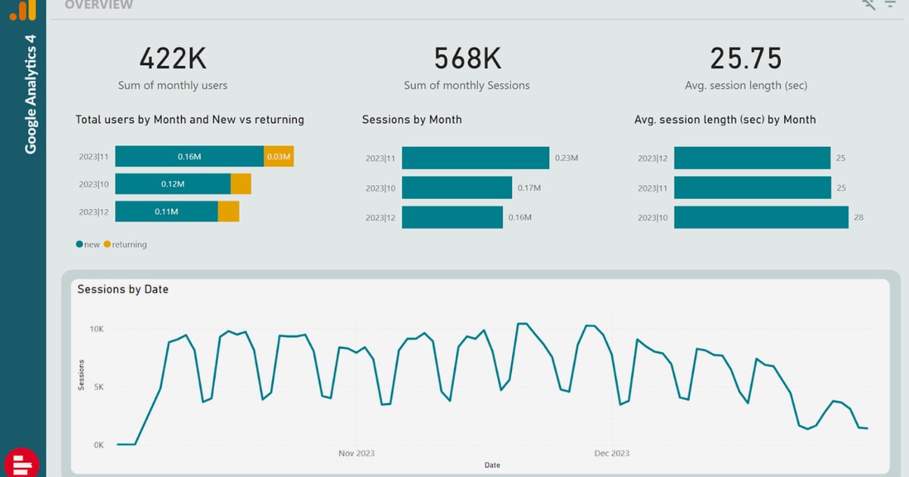Click the '2023|12' label in Avg. session length chart
This screenshot has height=477, width=909.
653,158
